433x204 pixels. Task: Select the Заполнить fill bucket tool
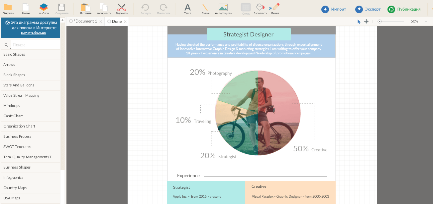(x=260, y=8)
